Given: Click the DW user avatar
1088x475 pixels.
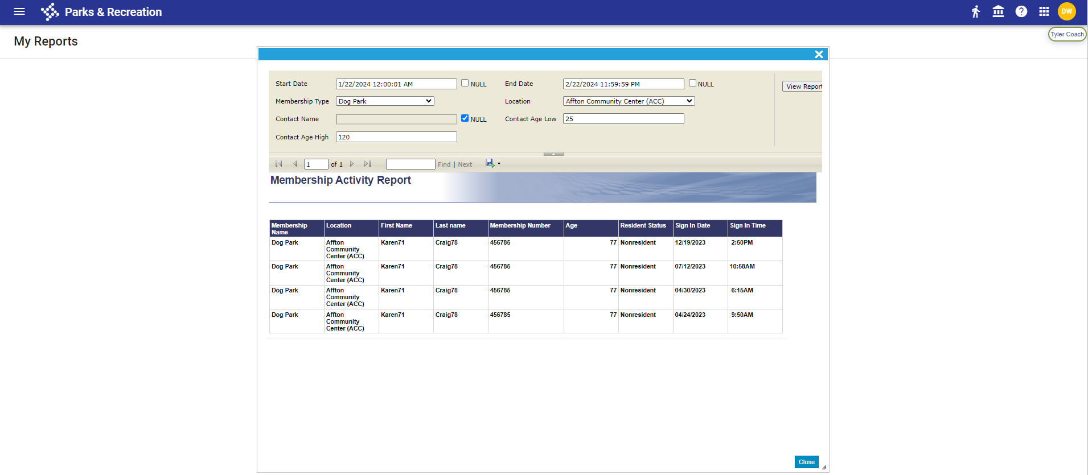Looking at the screenshot, I should (x=1066, y=11).
